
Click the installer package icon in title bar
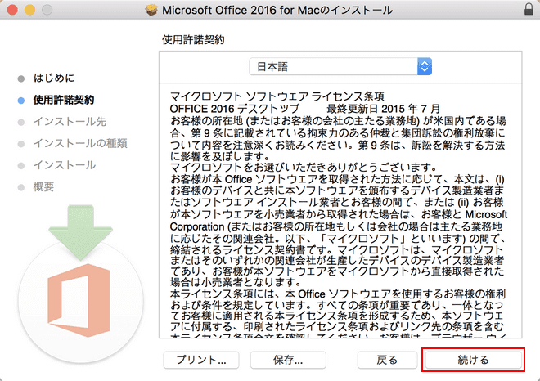click(x=151, y=10)
